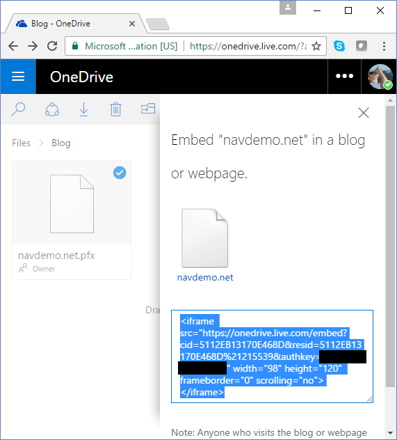The image size is (397, 440).
Task: Click the Skype extension icon
Action: 339,46
